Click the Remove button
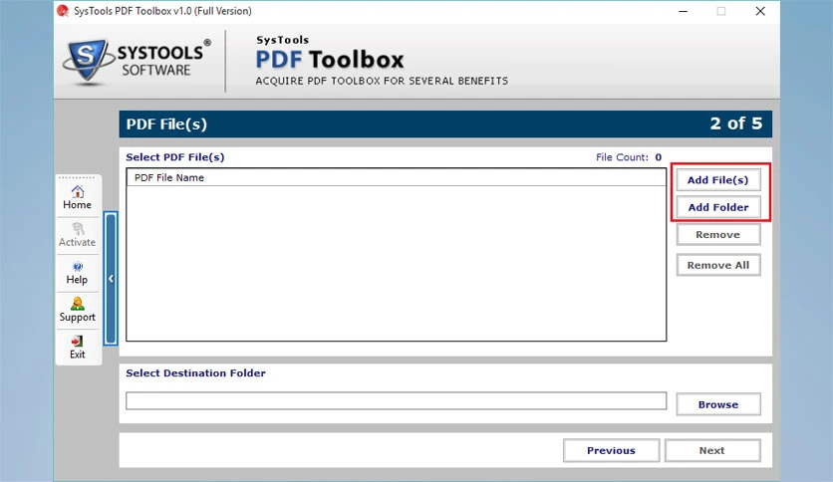Viewport: 833px width, 482px height. pos(718,235)
